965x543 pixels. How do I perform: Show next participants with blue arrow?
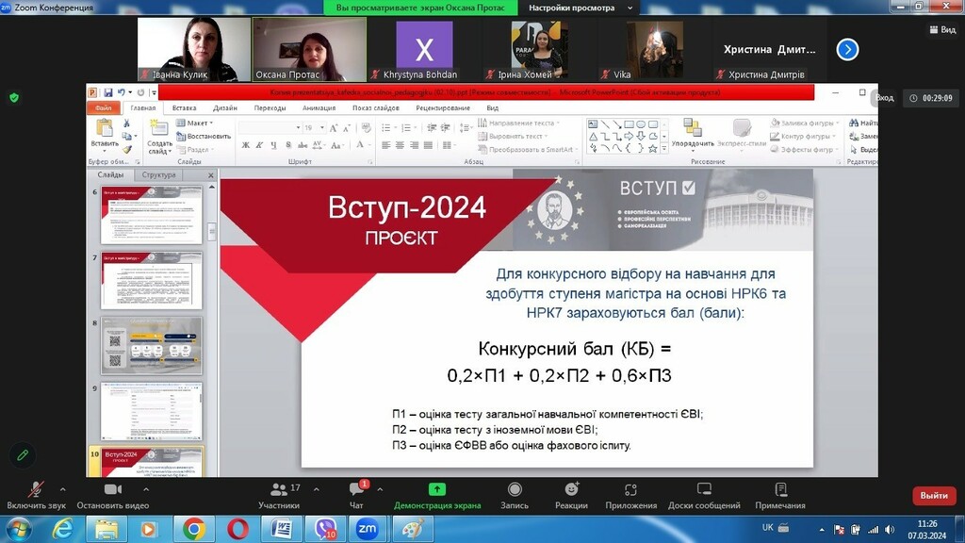coord(847,49)
